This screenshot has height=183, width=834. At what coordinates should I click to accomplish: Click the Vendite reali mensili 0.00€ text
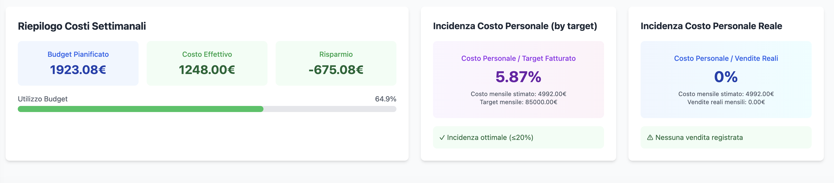click(x=726, y=102)
